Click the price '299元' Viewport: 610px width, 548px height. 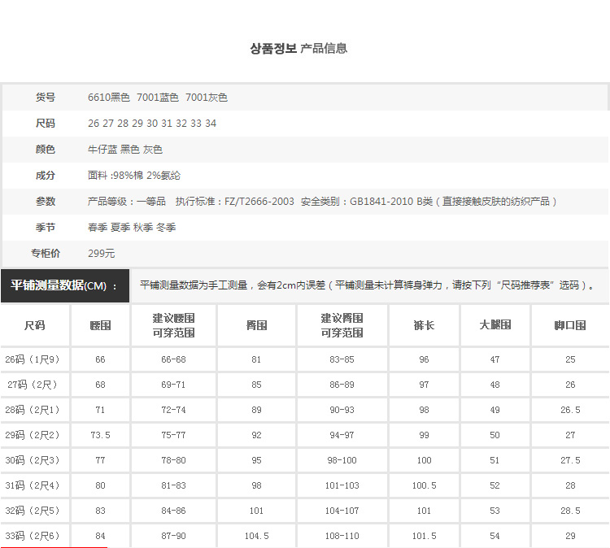point(101,254)
